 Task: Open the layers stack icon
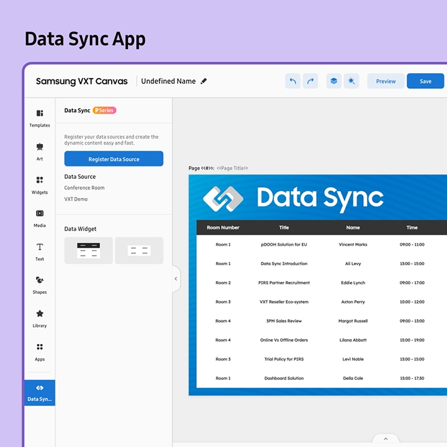[x=334, y=81]
